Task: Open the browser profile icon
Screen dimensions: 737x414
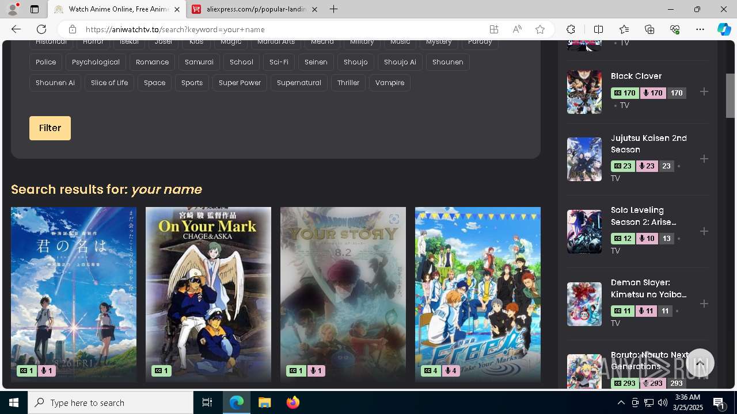Action: [13, 9]
